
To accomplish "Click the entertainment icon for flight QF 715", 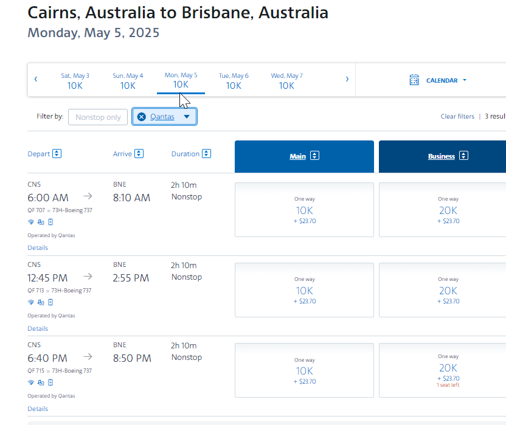I will [x=41, y=382].
